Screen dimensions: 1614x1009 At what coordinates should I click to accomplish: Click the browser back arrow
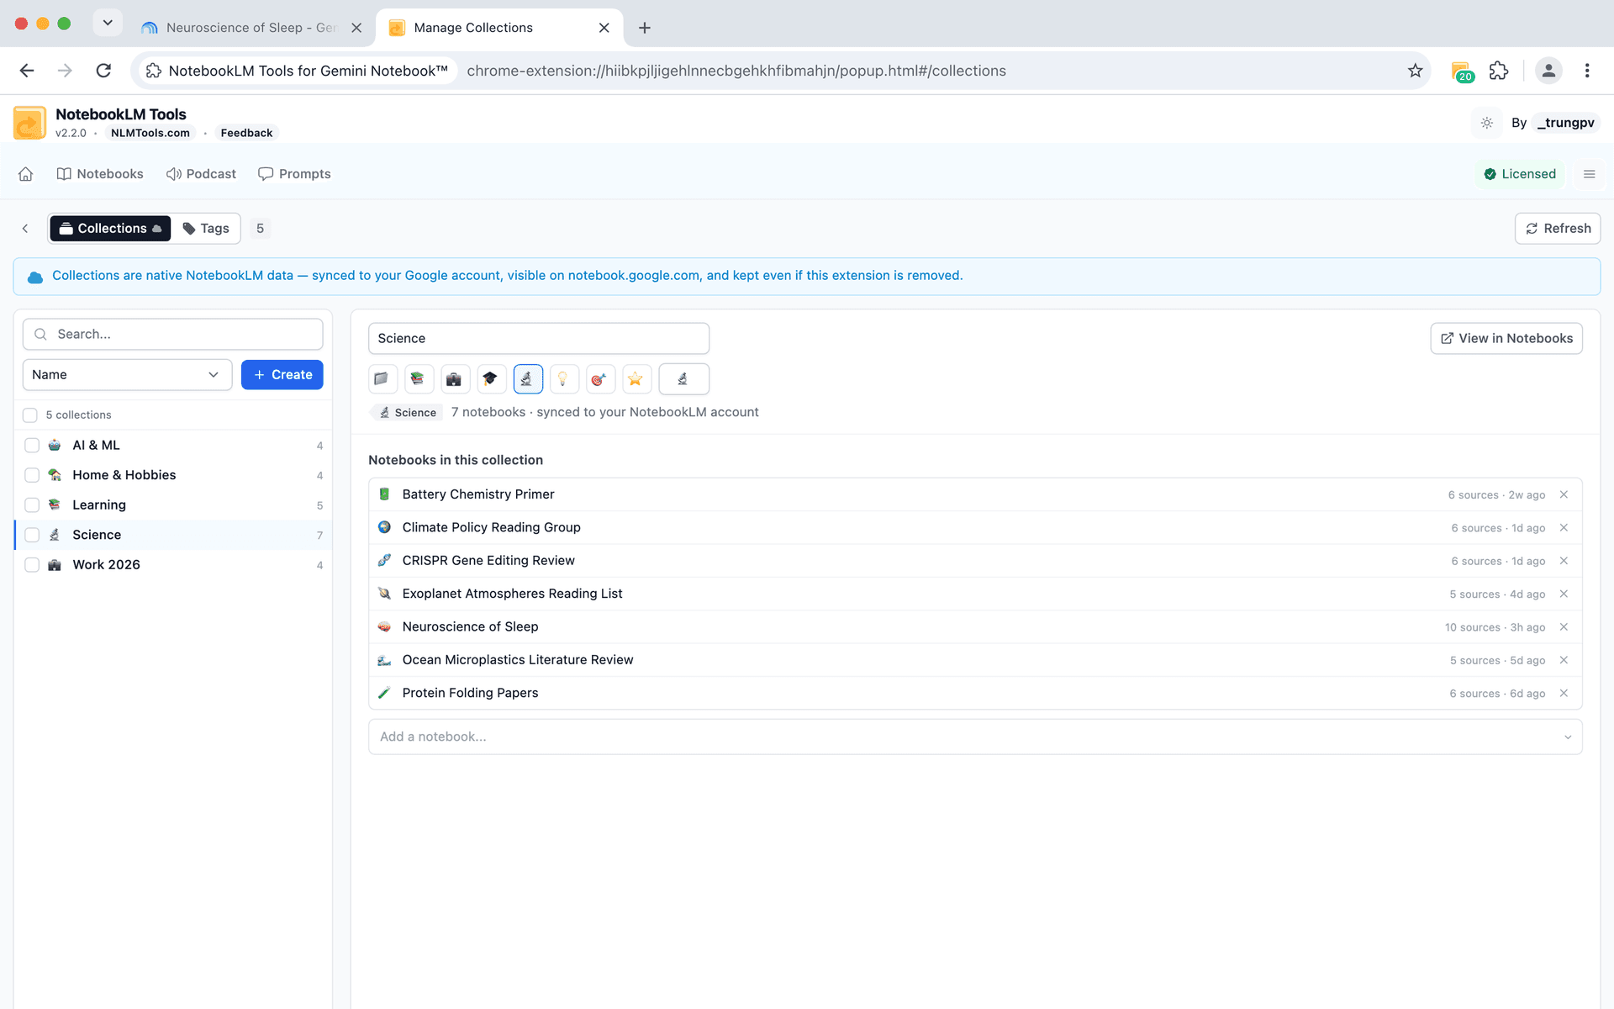click(x=27, y=71)
